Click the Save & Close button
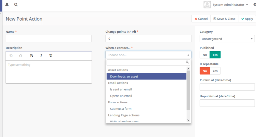The image size is (256, 137). click(224, 19)
